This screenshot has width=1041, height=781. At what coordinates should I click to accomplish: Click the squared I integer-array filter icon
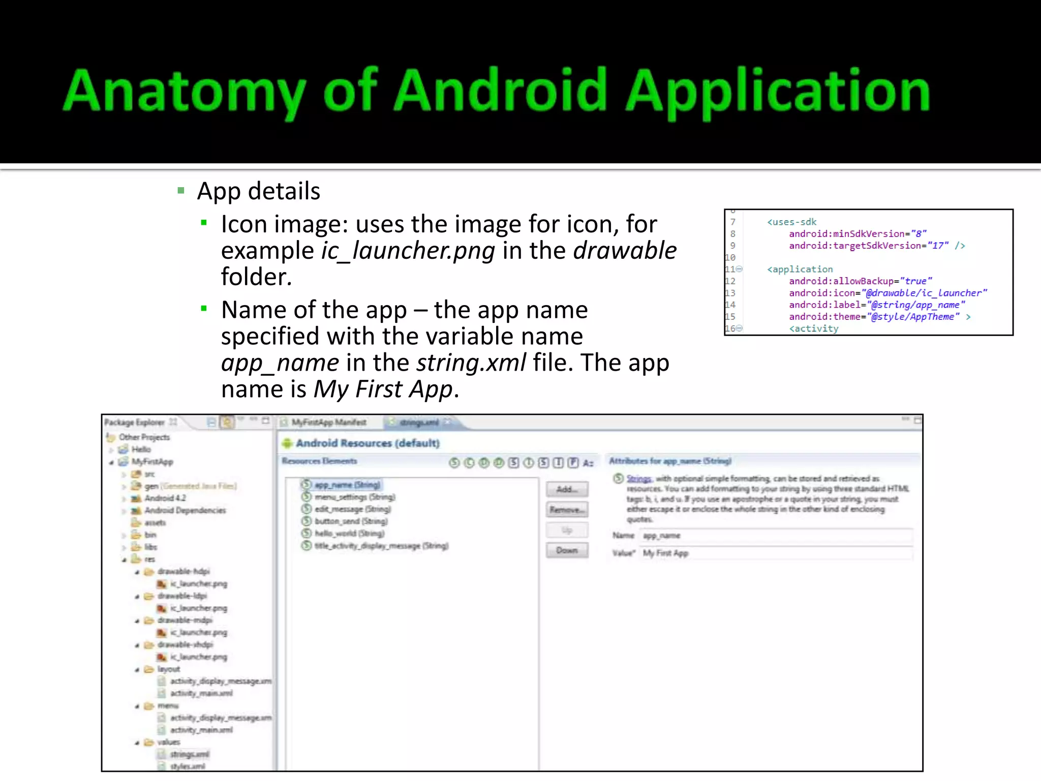[x=558, y=463]
